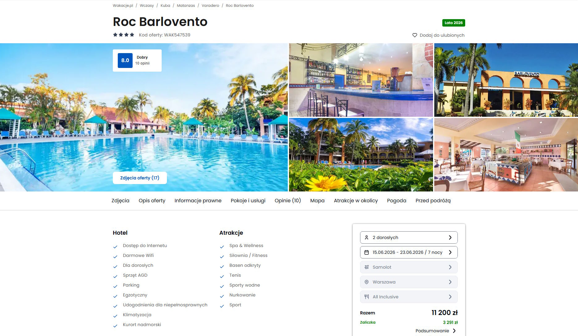Click the four-star hotel rating icons

[x=124, y=35]
